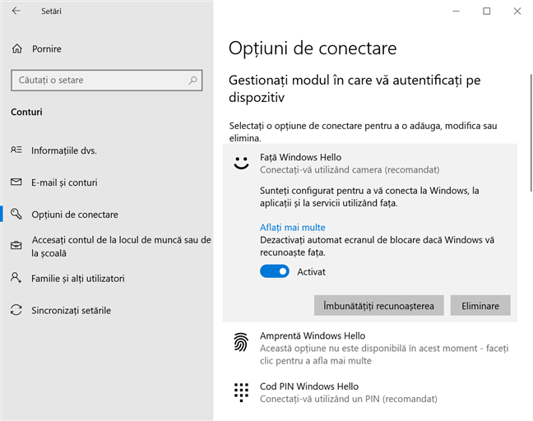Click the Pornire home icon
This screenshot has width=533, height=421.
17,49
